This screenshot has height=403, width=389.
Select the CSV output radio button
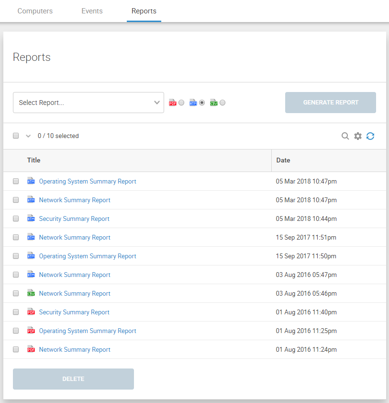pos(222,103)
